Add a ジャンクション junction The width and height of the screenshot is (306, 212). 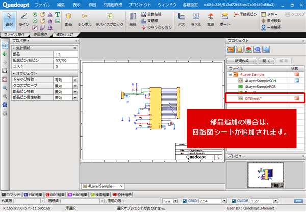pyautogui.click(x=157, y=28)
